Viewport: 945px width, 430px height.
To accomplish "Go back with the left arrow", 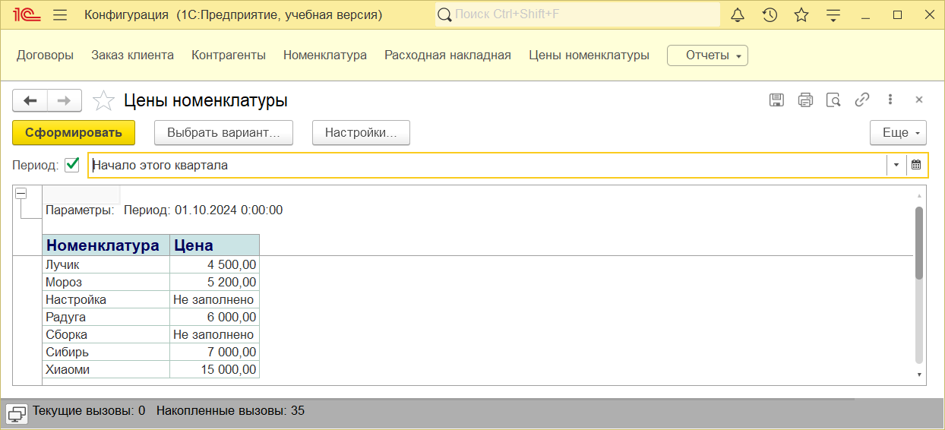I will pyautogui.click(x=30, y=100).
